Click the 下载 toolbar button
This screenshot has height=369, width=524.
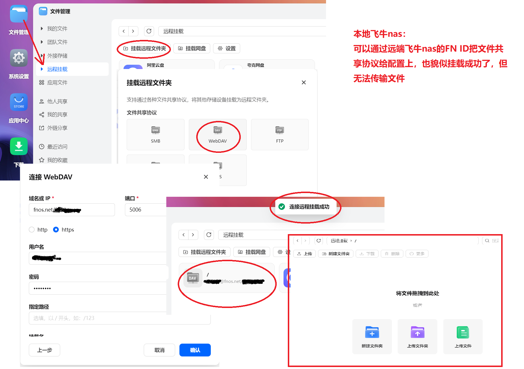pyautogui.click(x=367, y=254)
